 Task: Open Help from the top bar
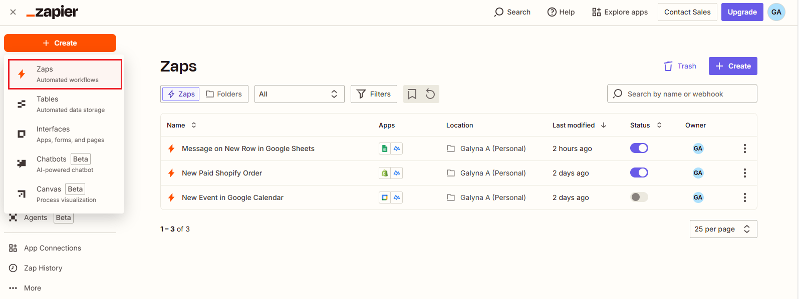pyautogui.click(x=561, y=12)
